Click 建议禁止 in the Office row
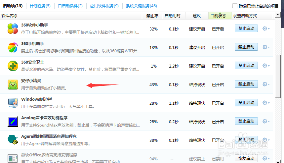This screenshot has width=284, height=163. point(197,159)
